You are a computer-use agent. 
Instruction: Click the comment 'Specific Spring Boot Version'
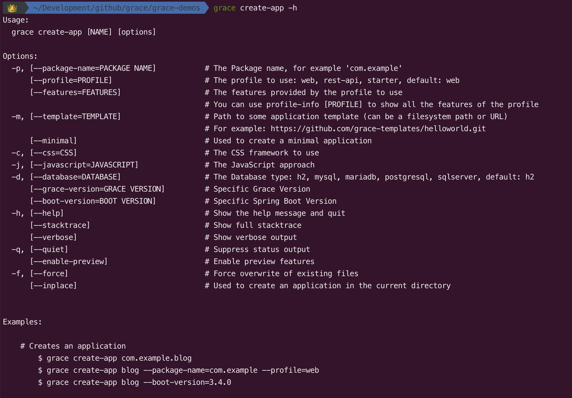pyautogui.click(x=270, y=201)
